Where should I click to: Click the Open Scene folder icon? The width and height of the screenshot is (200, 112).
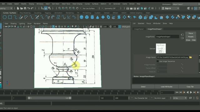click(22, 8)
